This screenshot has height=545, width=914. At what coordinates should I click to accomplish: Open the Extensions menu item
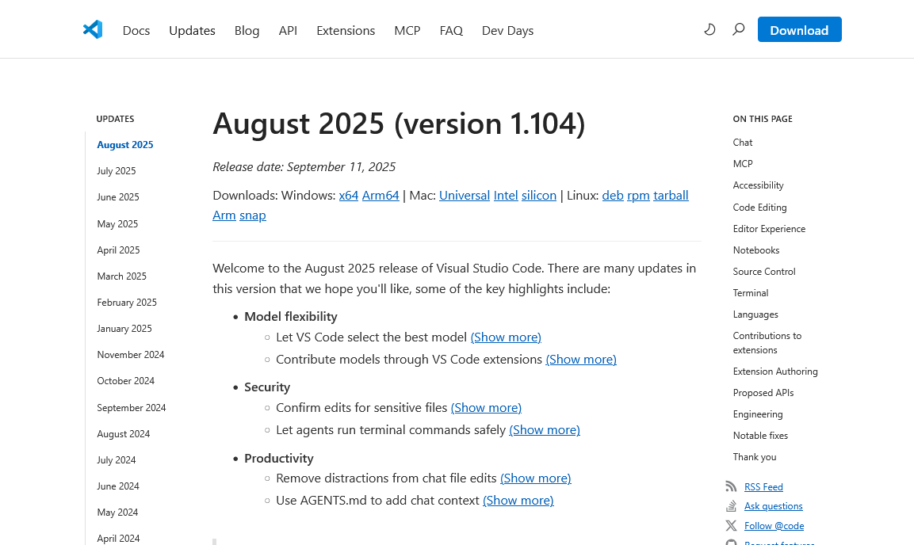tap(346, 31)
